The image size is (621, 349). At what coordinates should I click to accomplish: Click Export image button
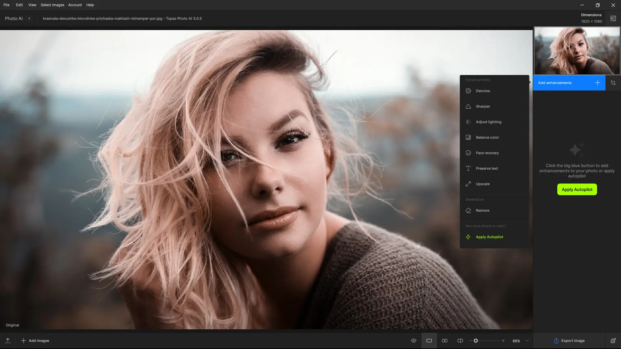[569, 341]
